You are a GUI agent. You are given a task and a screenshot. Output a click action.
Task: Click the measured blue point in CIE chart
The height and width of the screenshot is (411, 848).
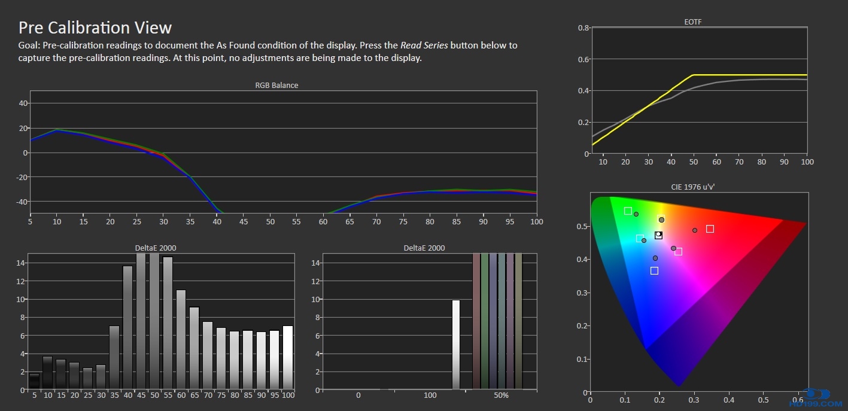(x=655, y=258)
